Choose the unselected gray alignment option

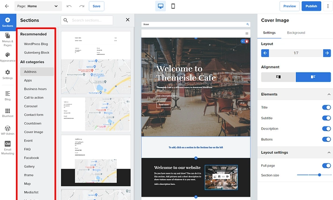[279, 77]
